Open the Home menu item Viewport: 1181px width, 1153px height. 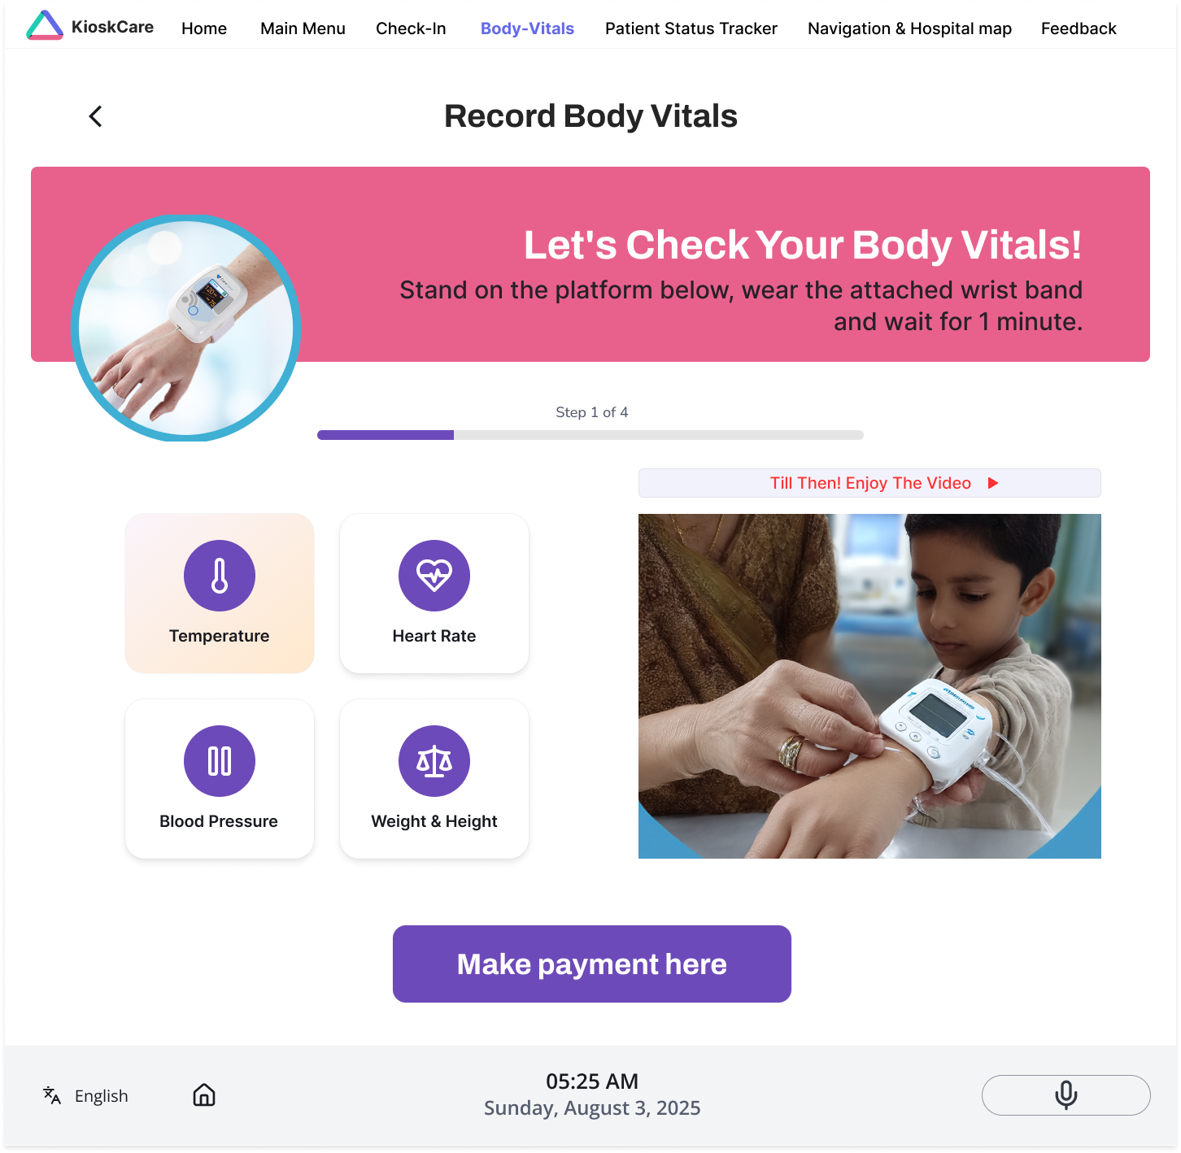click(x=204, y=28)
